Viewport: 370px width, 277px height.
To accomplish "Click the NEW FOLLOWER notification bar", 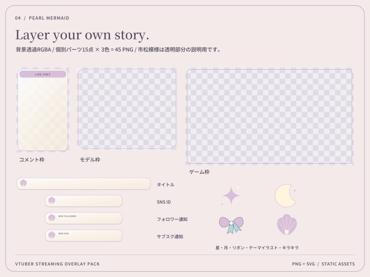I will click(x=83, y=218).
